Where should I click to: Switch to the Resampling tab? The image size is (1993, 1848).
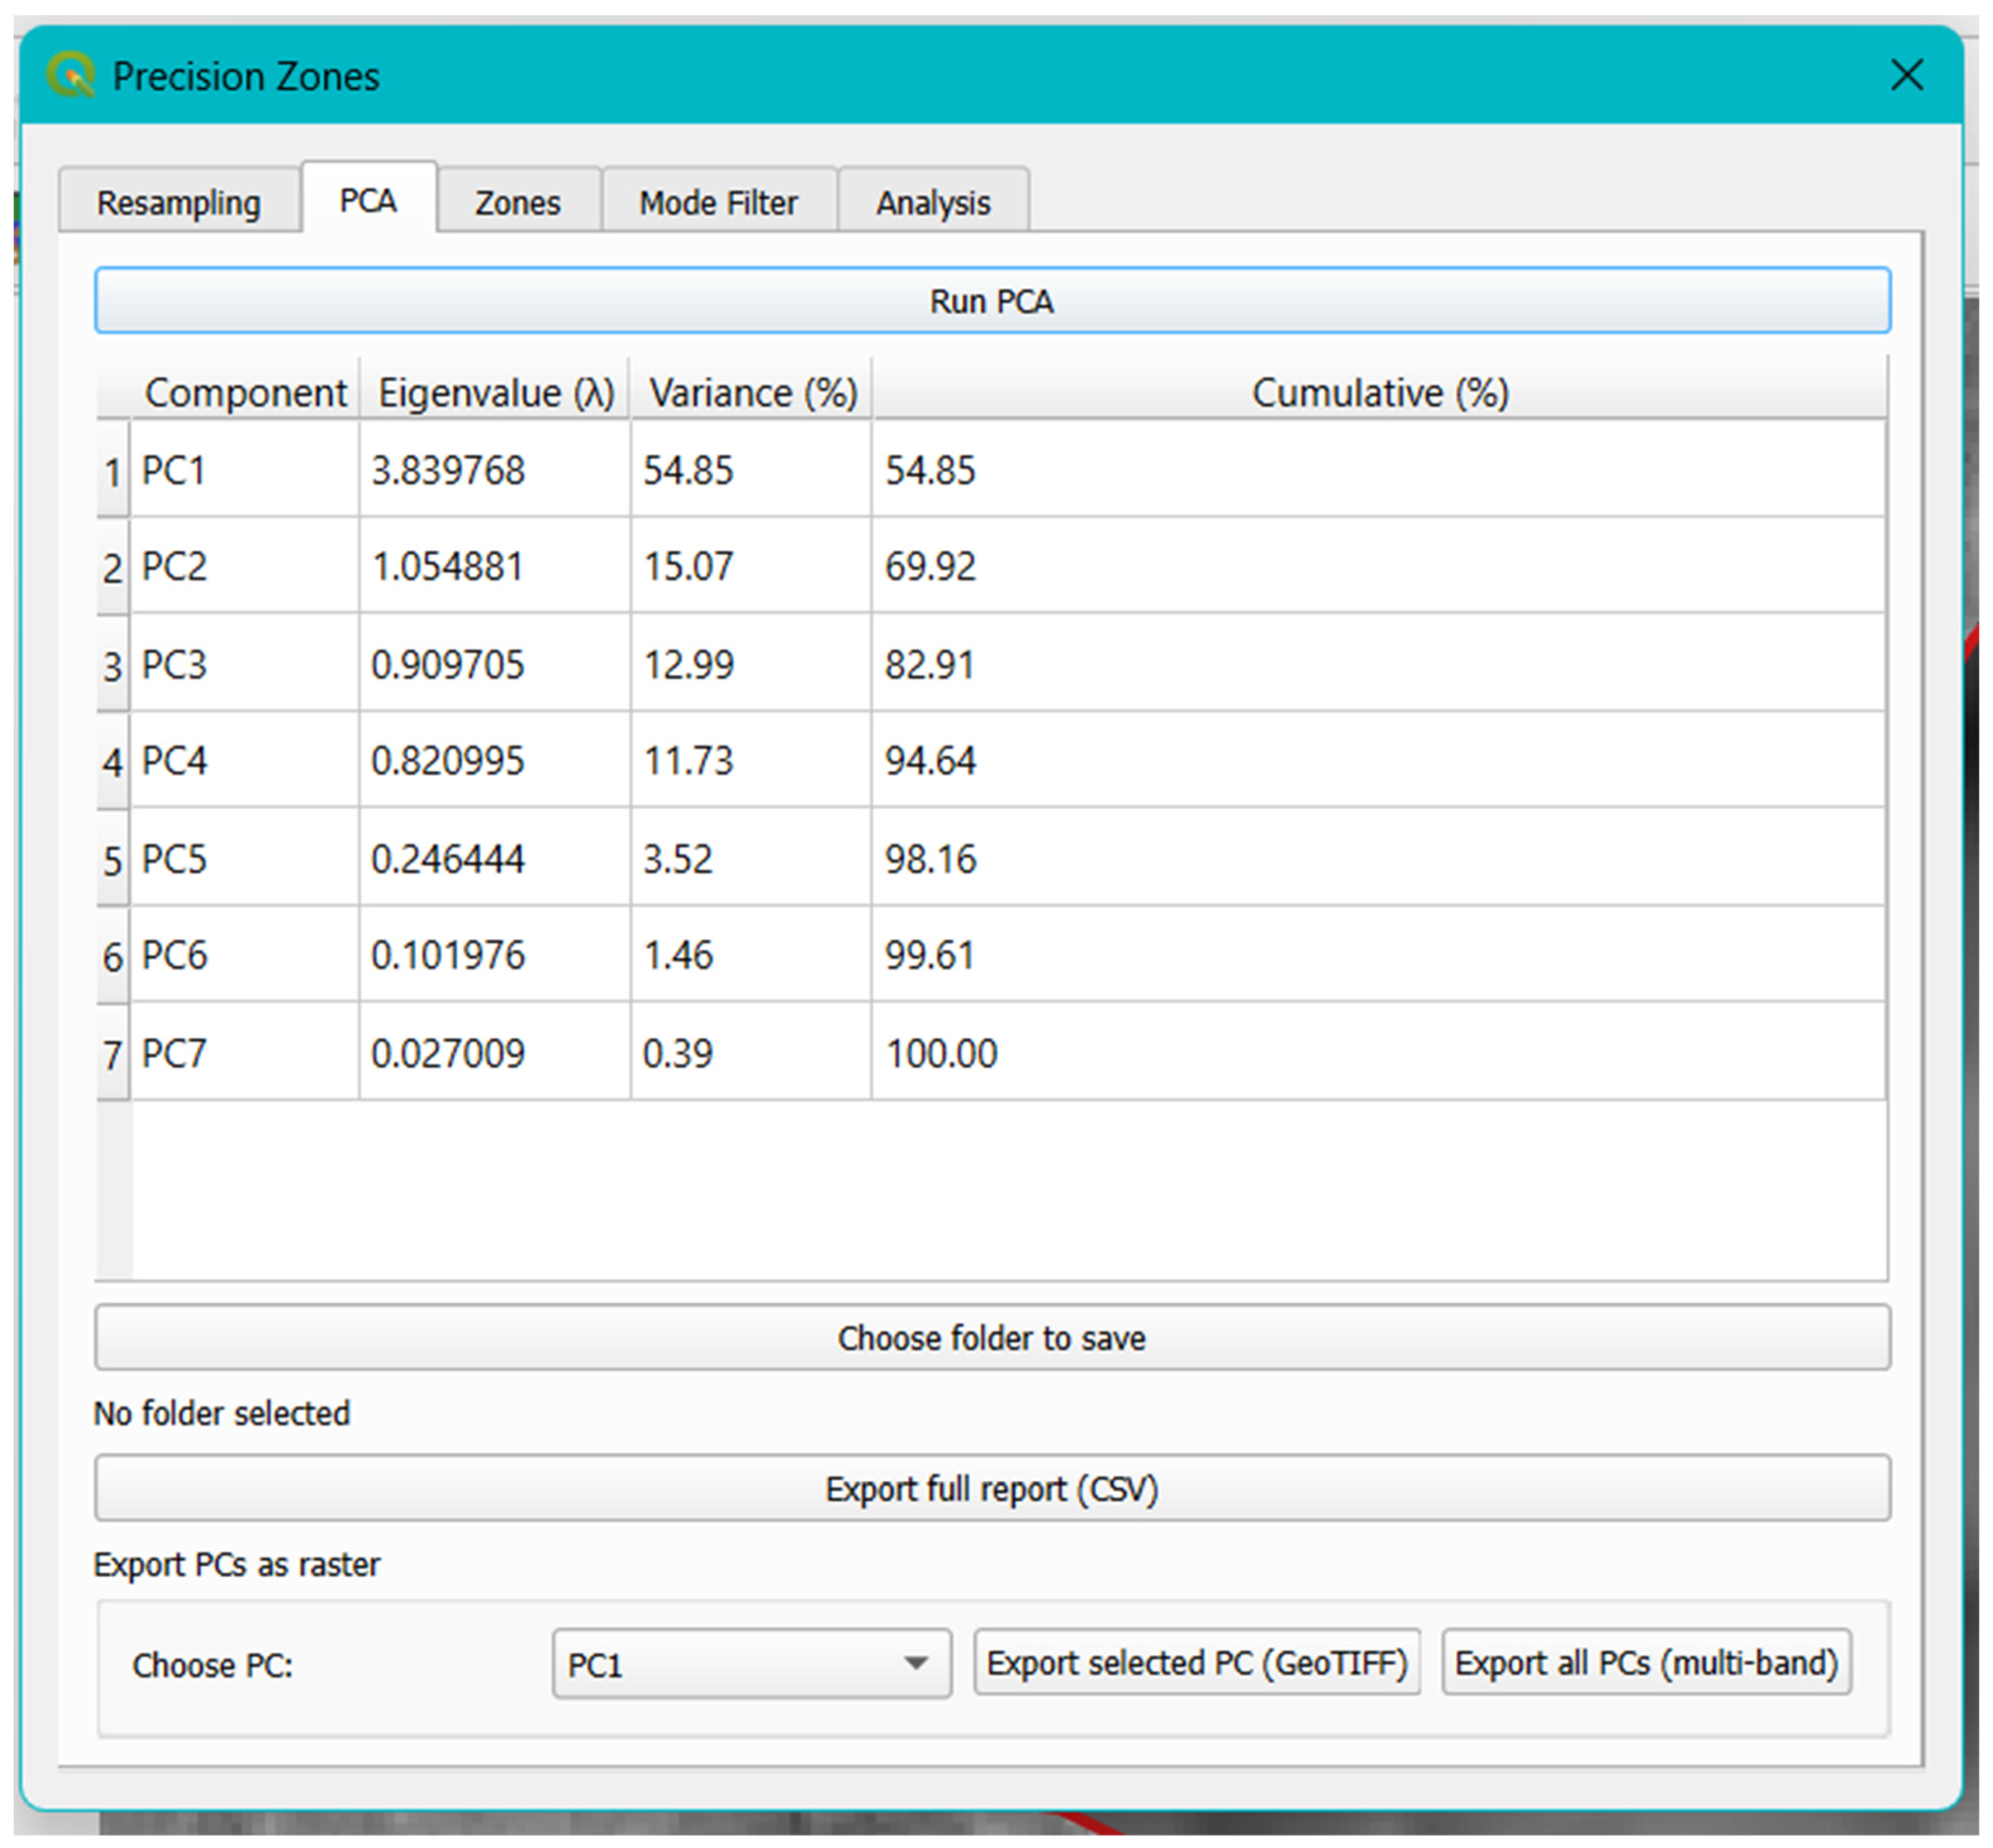(178, 203)
